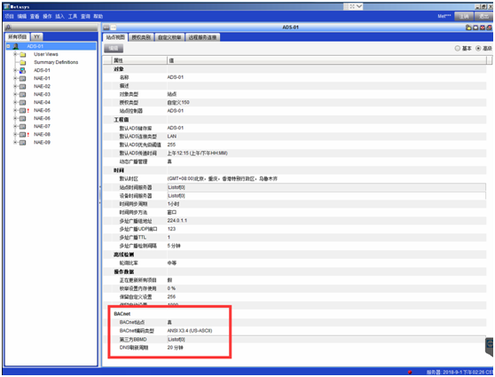Expand the NAE-01 tree node
Image resolution: width=495 pixels, height=377 pixels.
pos(15,78)
